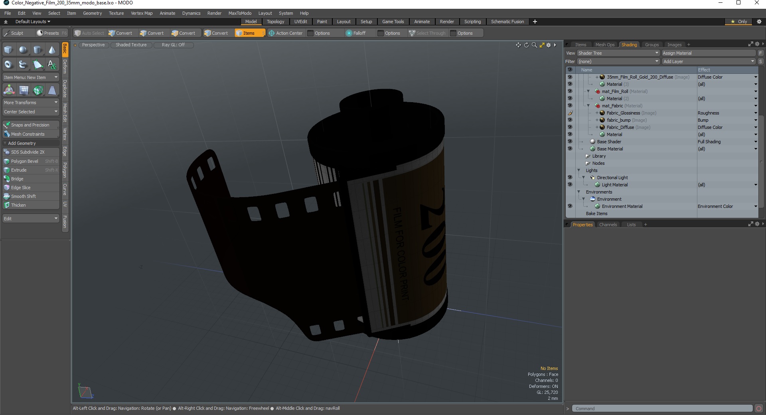Image resolution: width=766 pixels, height=415 pixels.
Task: Click the record button beside Command
Action: coord(759,409)
